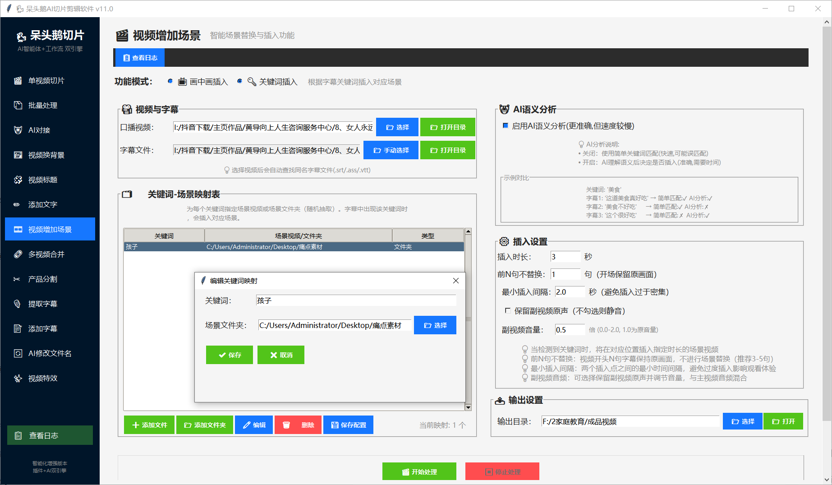The width and height of the screenshot is (832, 485).
Task: Click the mapping table scroll-down arrow
Action: tap(468, 407)
